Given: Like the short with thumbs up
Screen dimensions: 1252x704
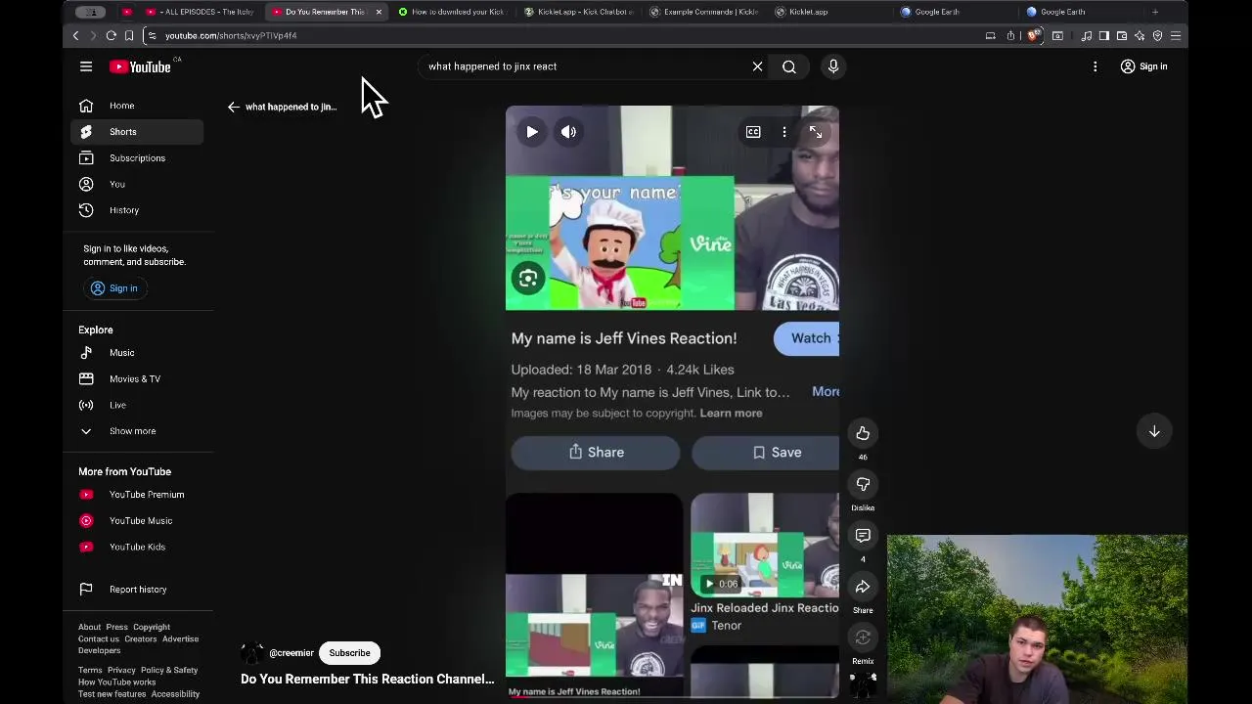Looking at the screenshot, I should (863, 433).
